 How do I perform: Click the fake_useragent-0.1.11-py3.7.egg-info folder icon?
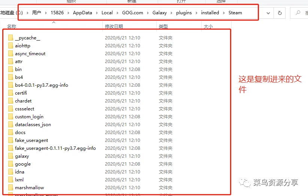[x=10, y=148]
